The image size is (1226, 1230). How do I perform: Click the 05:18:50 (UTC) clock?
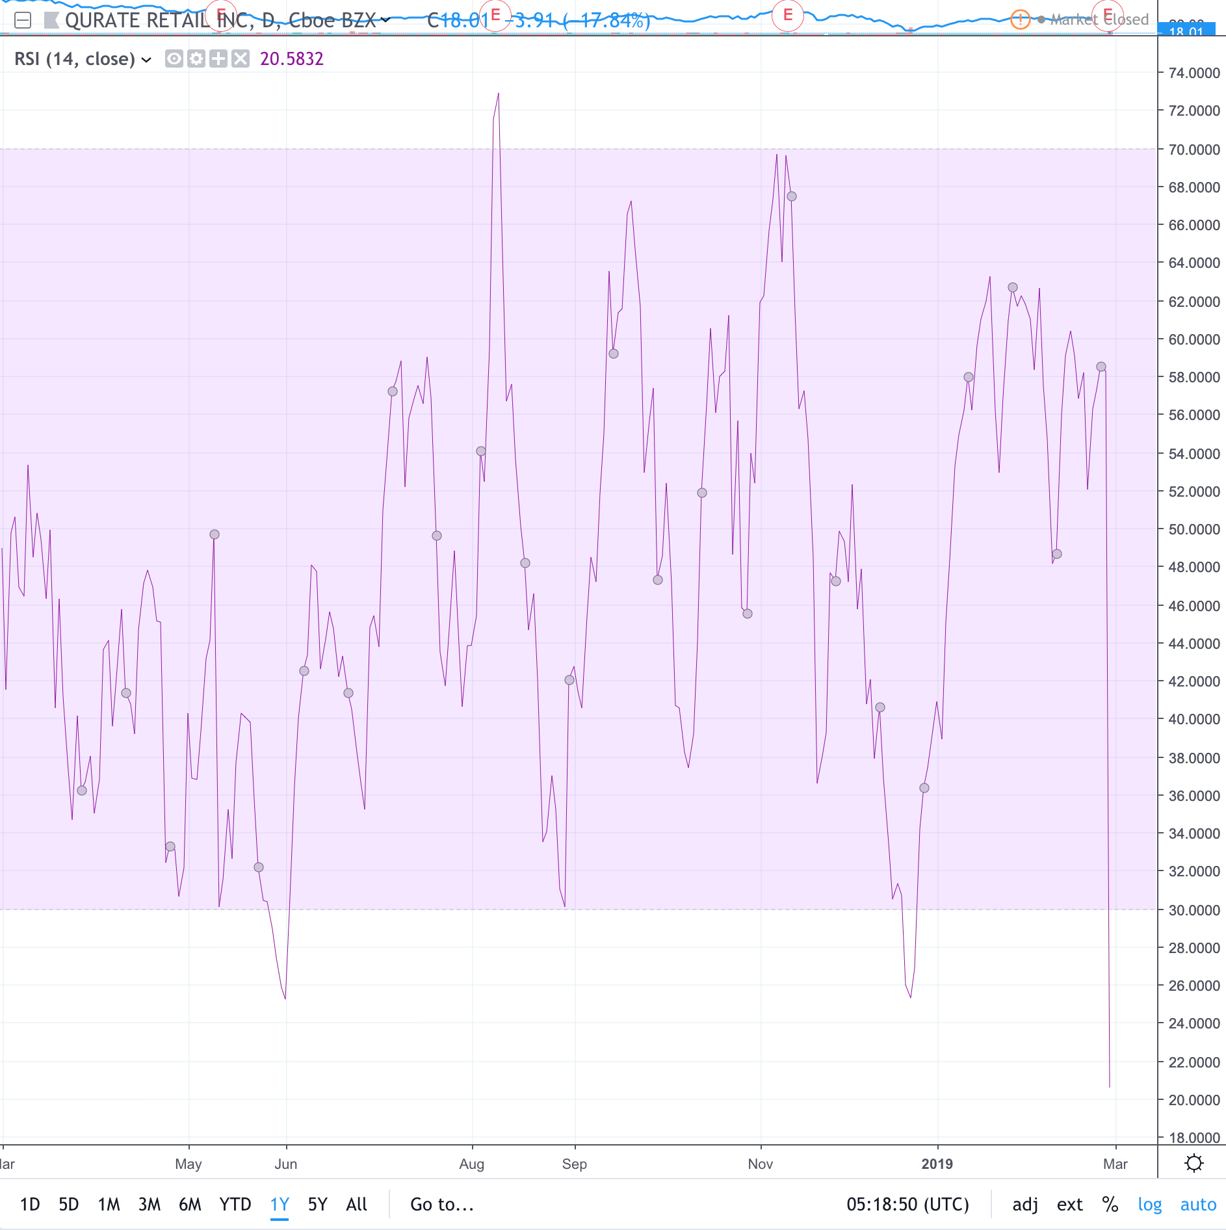907,1205
